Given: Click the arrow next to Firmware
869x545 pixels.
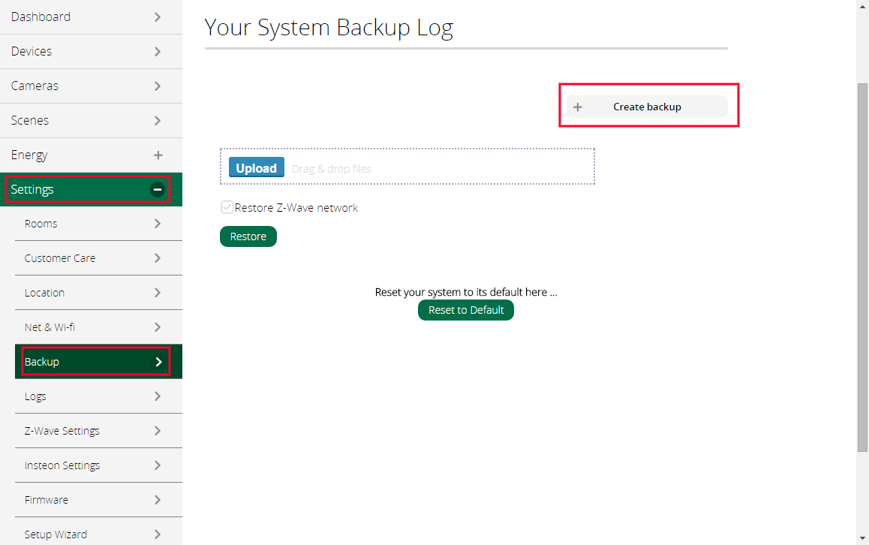Looking at the screenshot, I should [158, 500].
